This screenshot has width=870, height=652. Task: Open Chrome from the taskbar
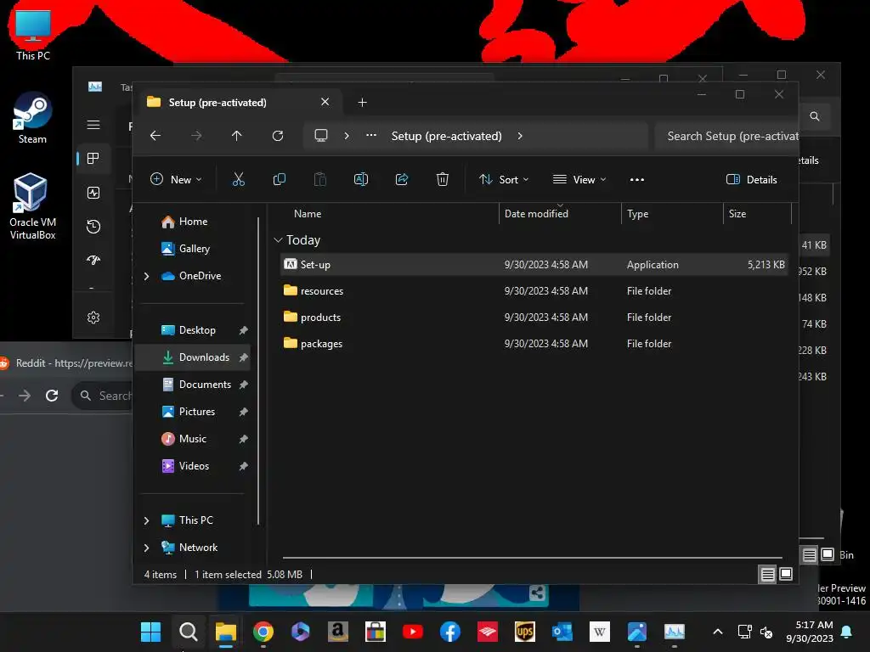[263, 632]
